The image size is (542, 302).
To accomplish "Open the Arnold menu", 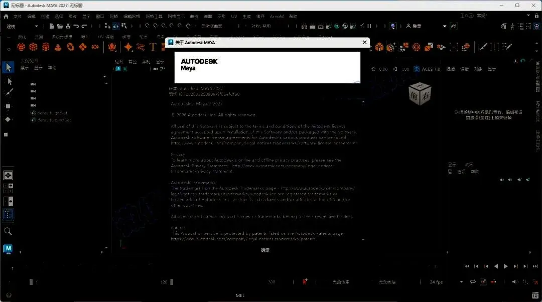I will tap(277, 16).
